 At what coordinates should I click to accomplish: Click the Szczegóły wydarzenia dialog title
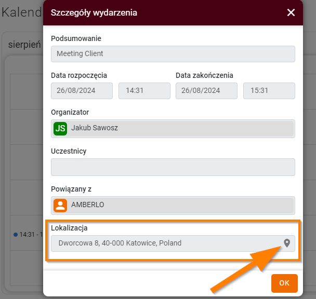click(x=94, y=12)
